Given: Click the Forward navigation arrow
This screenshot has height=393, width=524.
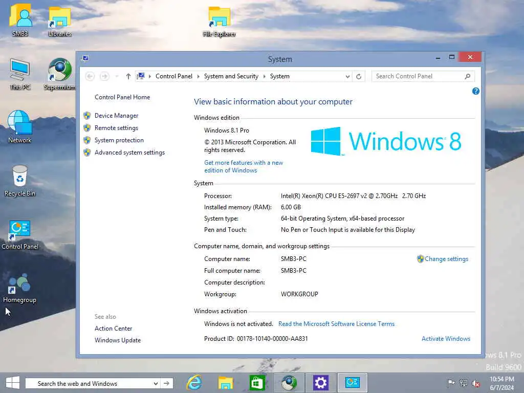Looking at the screenshot, I should point(104,76).
